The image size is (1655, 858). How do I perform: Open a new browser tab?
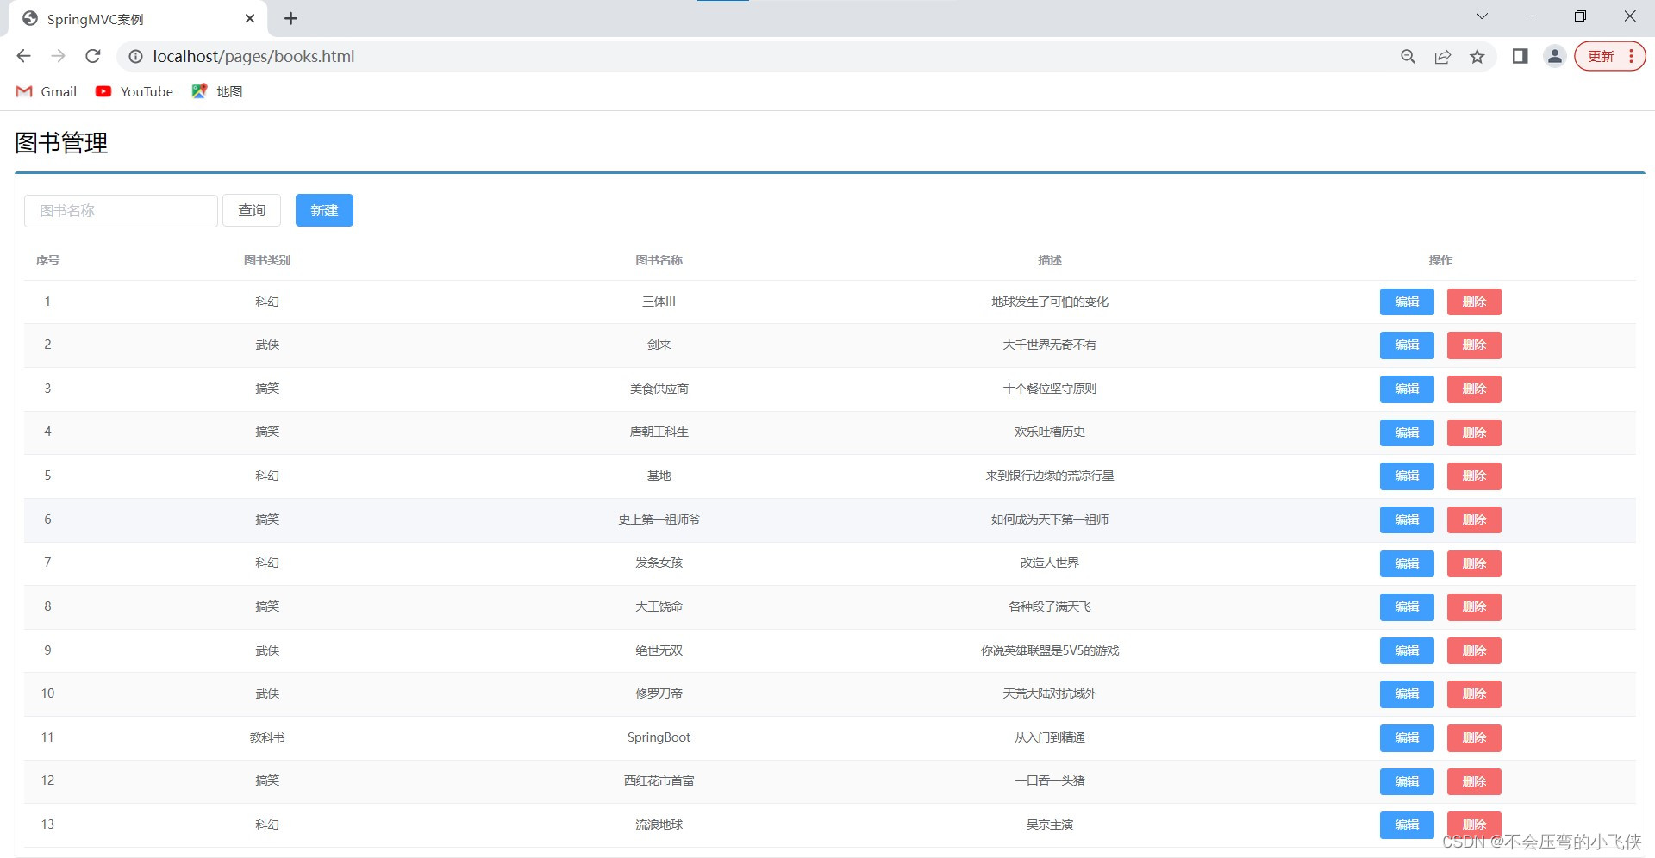pyautogui.click(x=290, y=18)
